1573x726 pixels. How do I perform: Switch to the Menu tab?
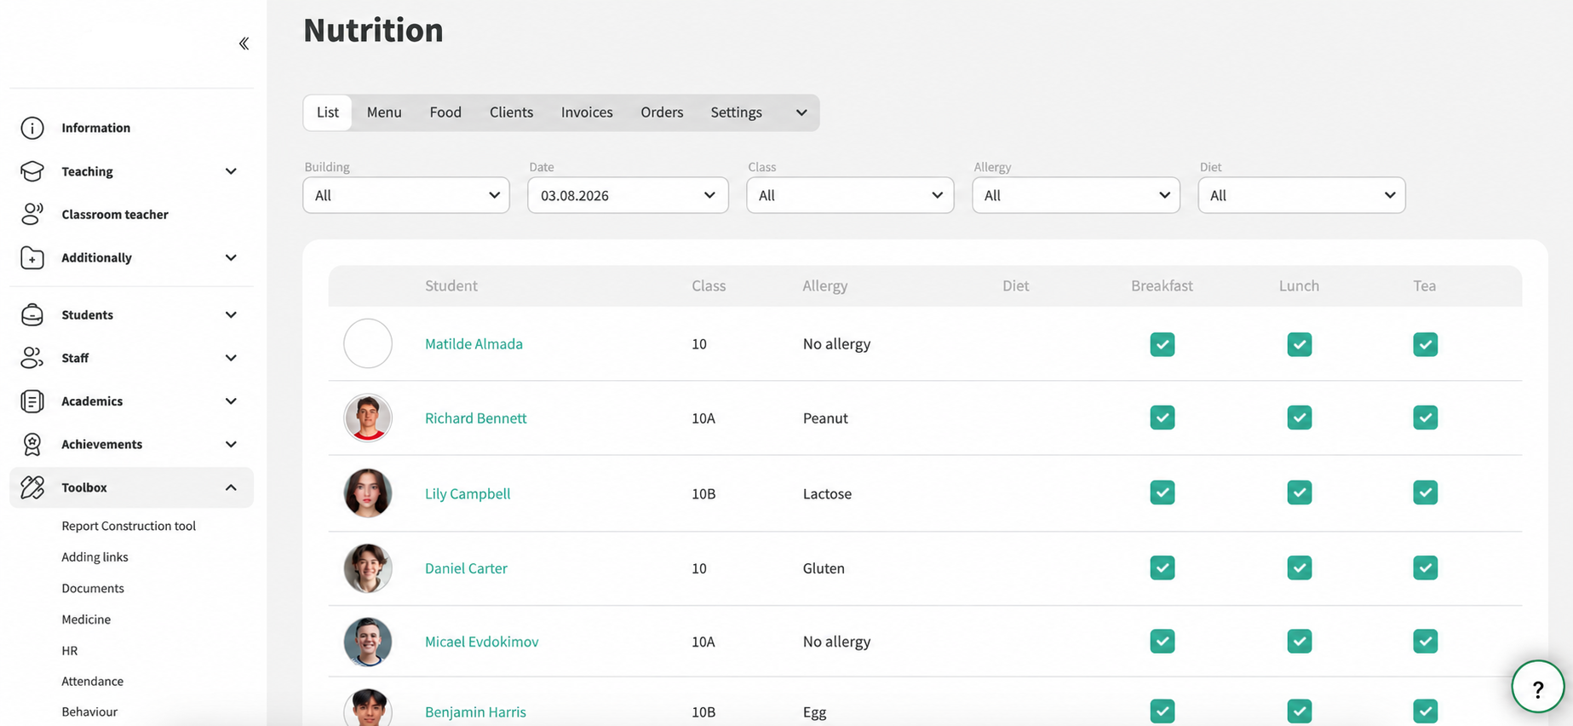384,112
